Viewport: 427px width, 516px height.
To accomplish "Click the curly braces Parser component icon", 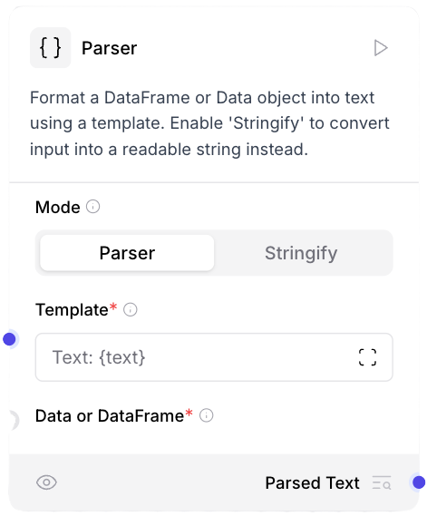I will tap(51, 48).
